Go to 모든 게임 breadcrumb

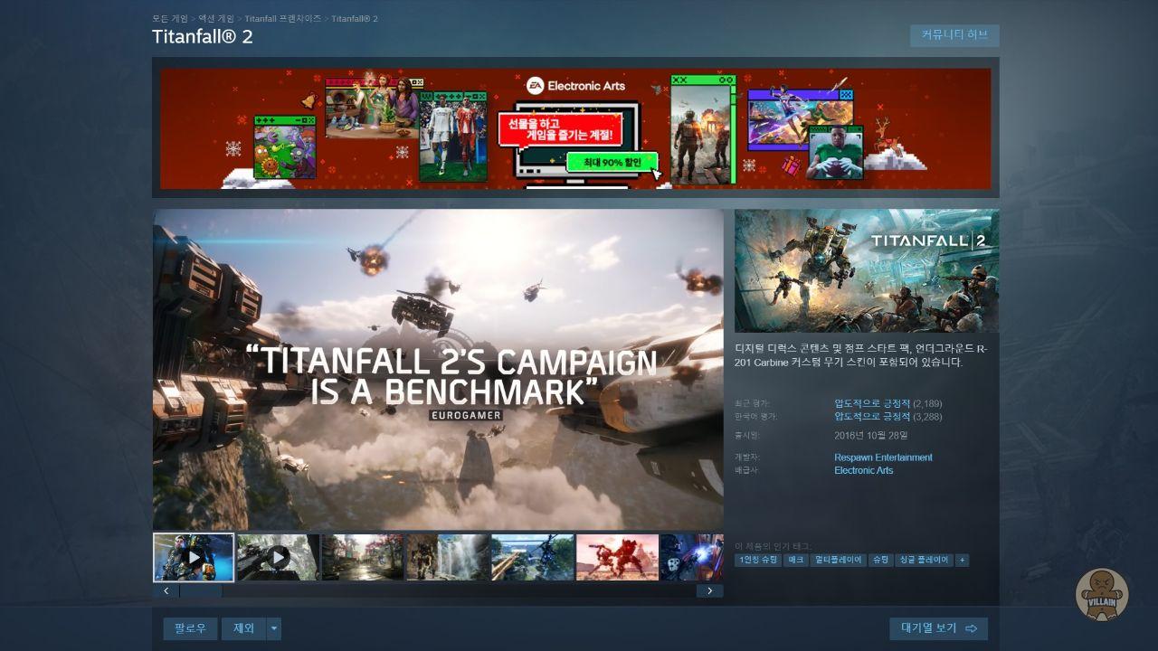[x=170, y=18]
